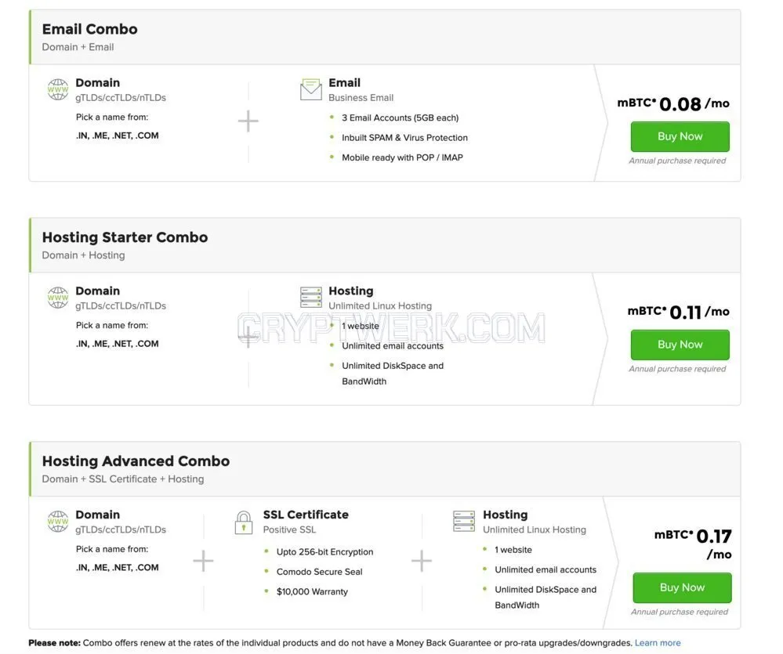Click the plus sign between Domain and SSL Certificate
Image resolution: width=783 pixels, height=654 pixels.
click(203, 561)
